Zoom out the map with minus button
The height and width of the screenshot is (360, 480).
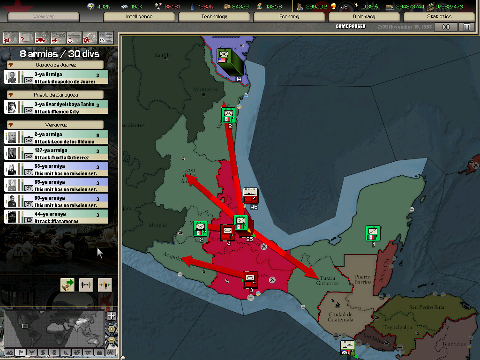click(111, 339)
